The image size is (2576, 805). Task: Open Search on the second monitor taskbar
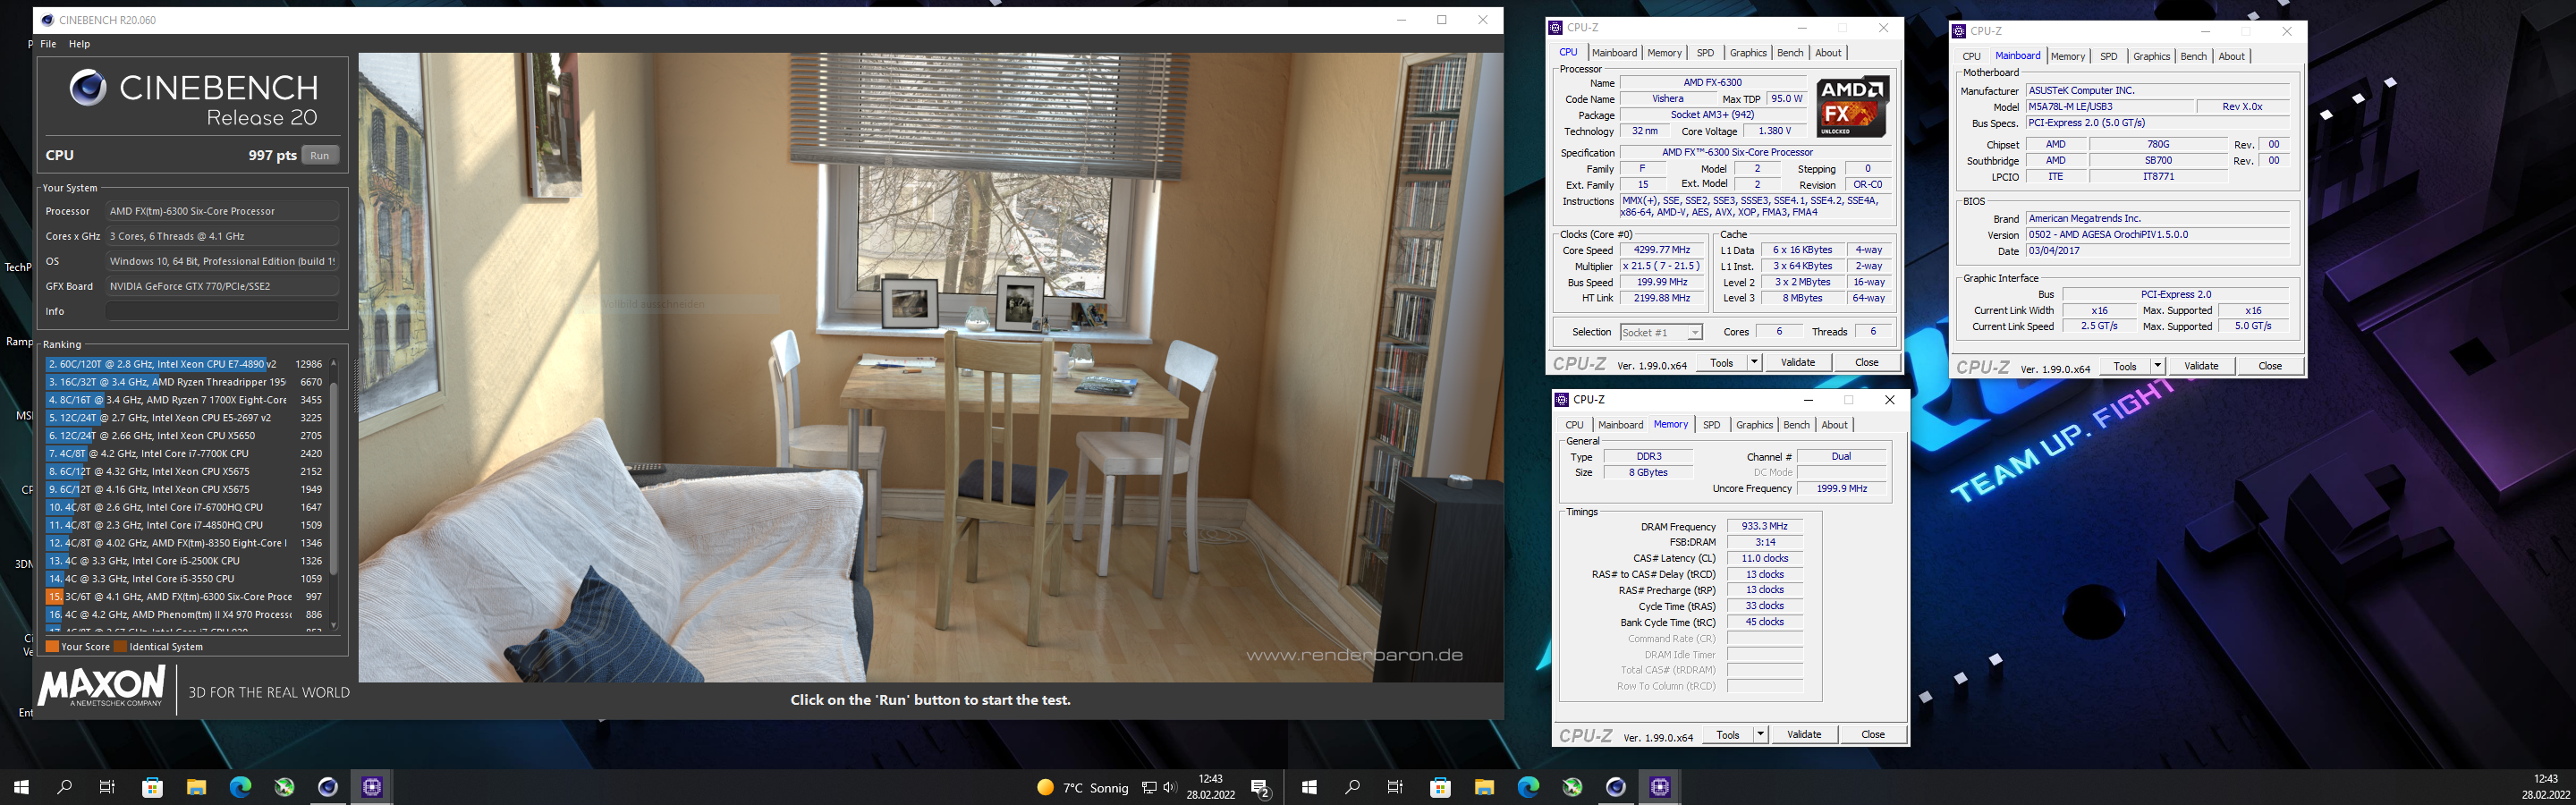click(x=1353, y=787)
